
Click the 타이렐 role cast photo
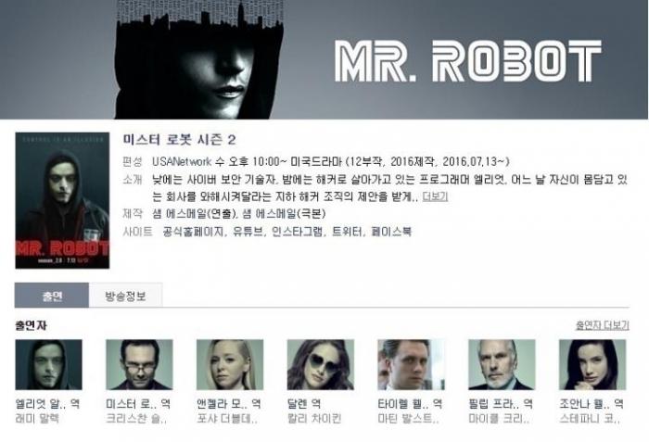coord(411,364)
